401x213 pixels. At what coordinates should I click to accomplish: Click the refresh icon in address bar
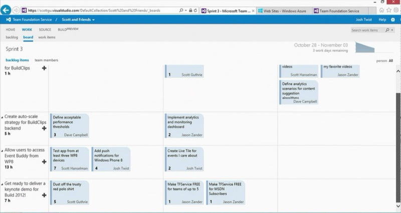click(x=195, y=10)
